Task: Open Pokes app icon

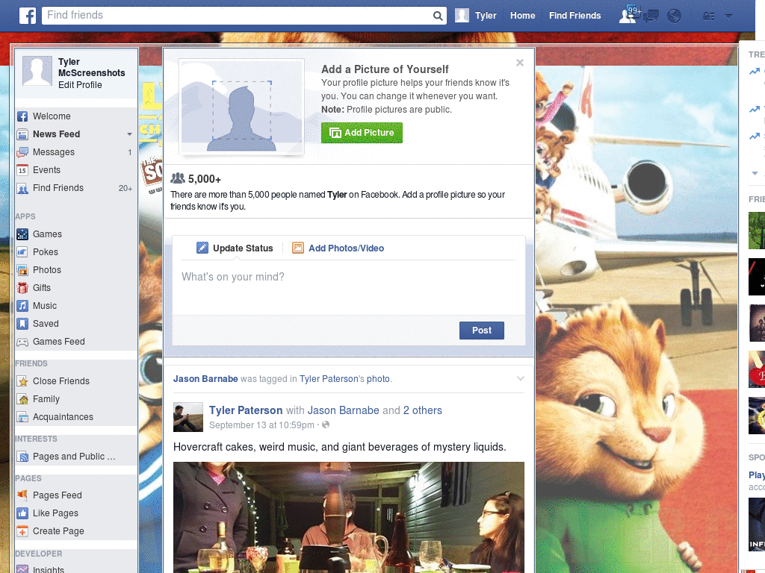Action: 22,252
